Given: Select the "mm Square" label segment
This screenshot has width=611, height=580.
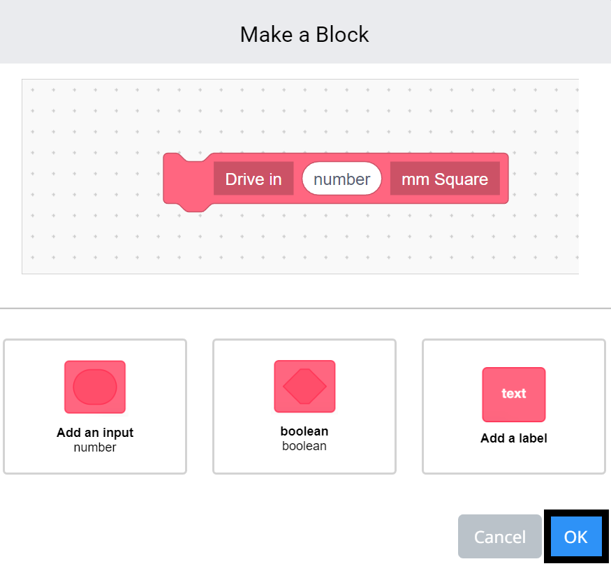Looking at the screenshot, I should [x=445, y=179].
